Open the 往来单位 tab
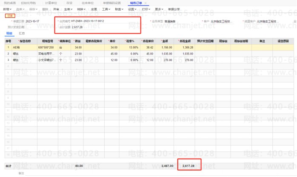The image size is (297, 177). pos(88,3)
